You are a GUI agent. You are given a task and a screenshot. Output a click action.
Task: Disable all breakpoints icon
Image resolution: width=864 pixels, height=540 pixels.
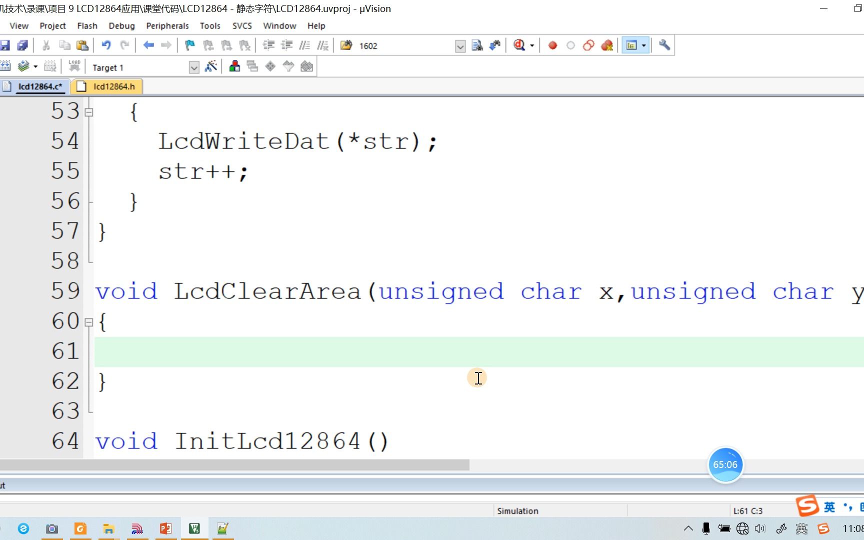click(x=588, y=45)
